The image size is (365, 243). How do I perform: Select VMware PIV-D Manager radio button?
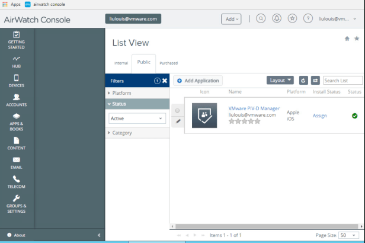(x=177, y=110)
